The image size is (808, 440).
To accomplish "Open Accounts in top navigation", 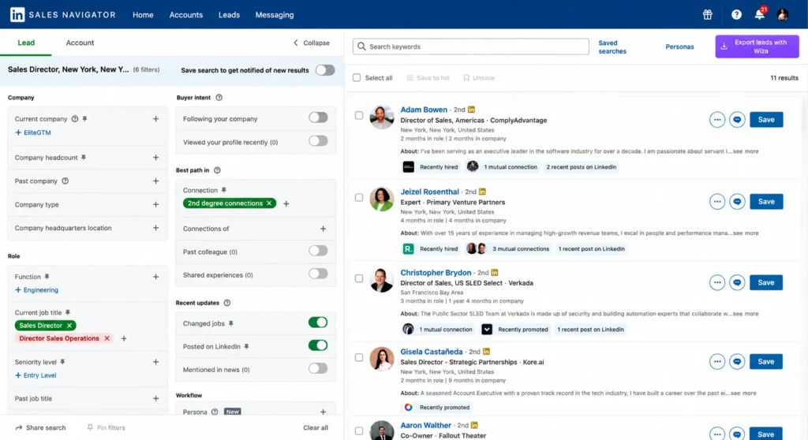I will click(x=186, y=15).
